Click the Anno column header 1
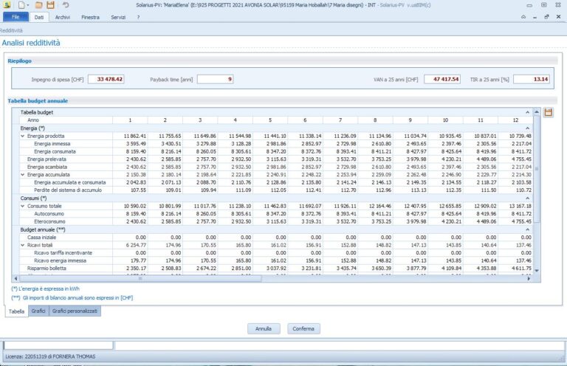The image size is (567, 366). (130, 120)
